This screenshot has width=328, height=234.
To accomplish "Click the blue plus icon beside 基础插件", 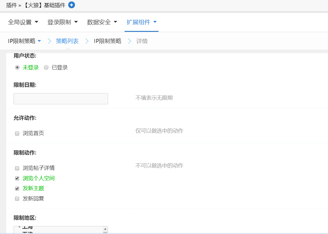I will (x=71, y=5).
